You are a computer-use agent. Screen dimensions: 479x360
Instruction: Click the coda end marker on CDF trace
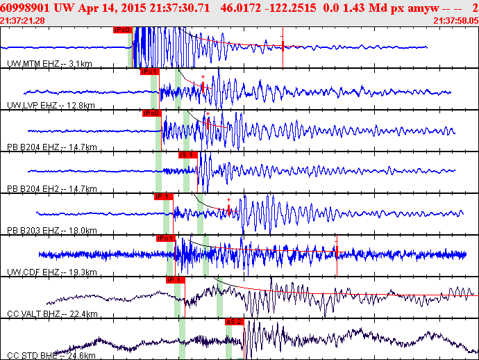coord(337,252)
